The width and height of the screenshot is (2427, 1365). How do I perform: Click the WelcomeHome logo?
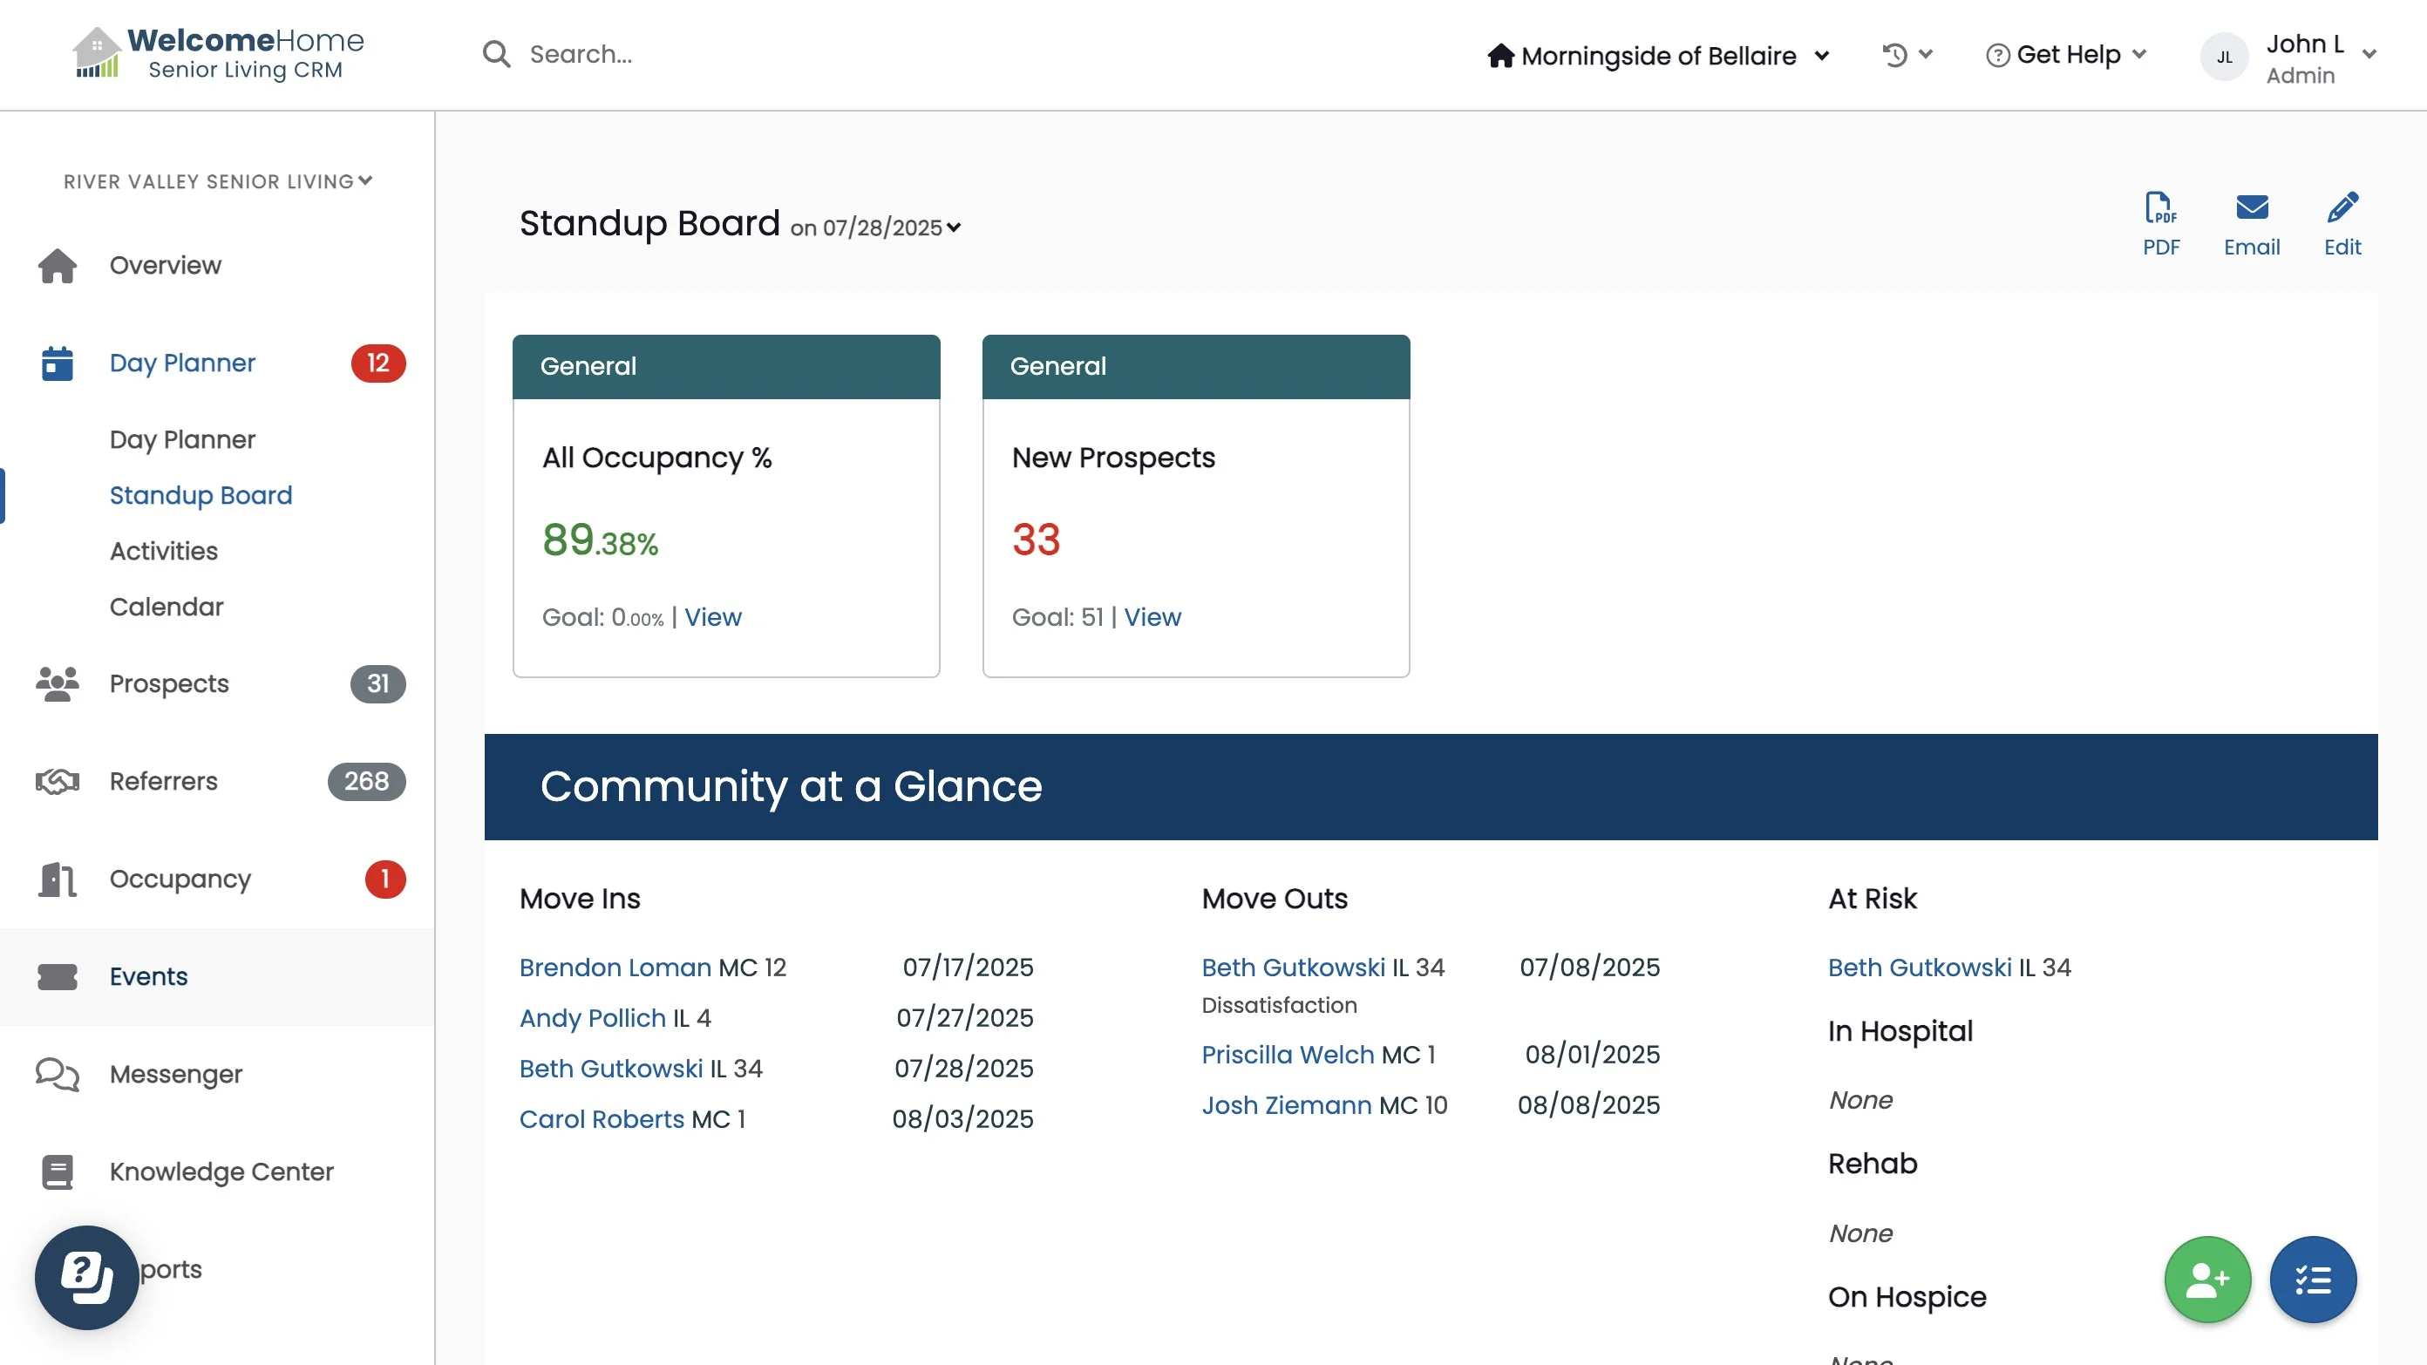click(x=219, y=53)
